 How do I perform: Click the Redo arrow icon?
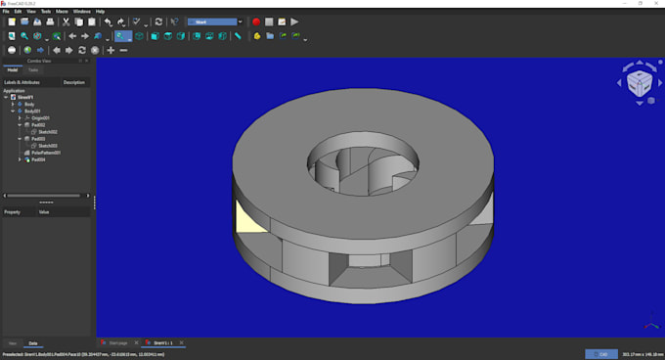121,22
